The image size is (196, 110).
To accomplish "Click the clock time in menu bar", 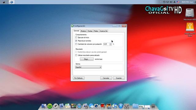I will point(185,2).
